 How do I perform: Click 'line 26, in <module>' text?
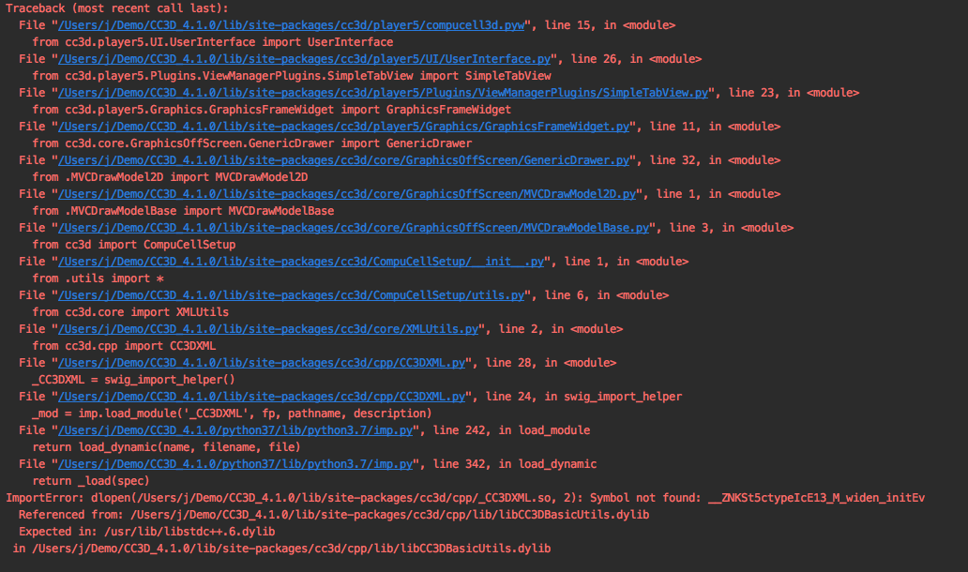tap(637, 59)
